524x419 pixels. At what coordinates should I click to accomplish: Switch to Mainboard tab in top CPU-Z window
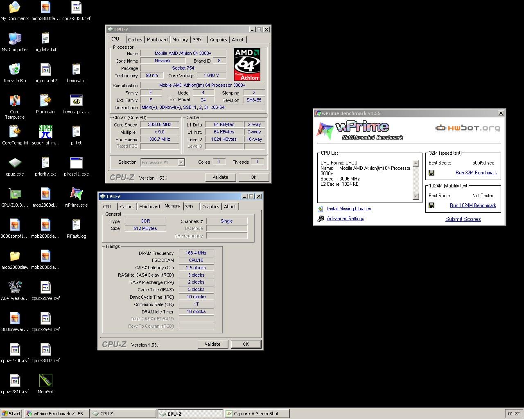tap(157, 40)
